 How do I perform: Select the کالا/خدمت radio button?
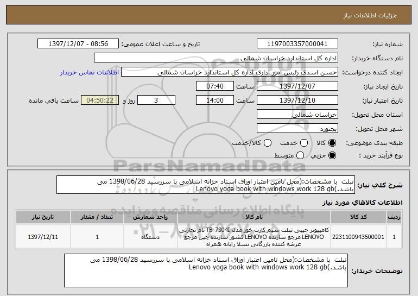click(x=268, y=143)
